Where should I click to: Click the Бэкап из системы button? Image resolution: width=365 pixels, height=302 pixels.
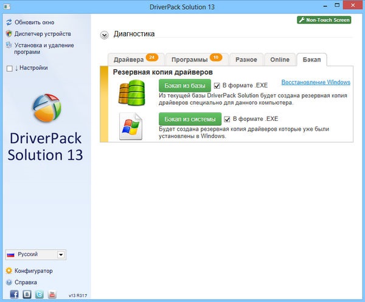190,119
